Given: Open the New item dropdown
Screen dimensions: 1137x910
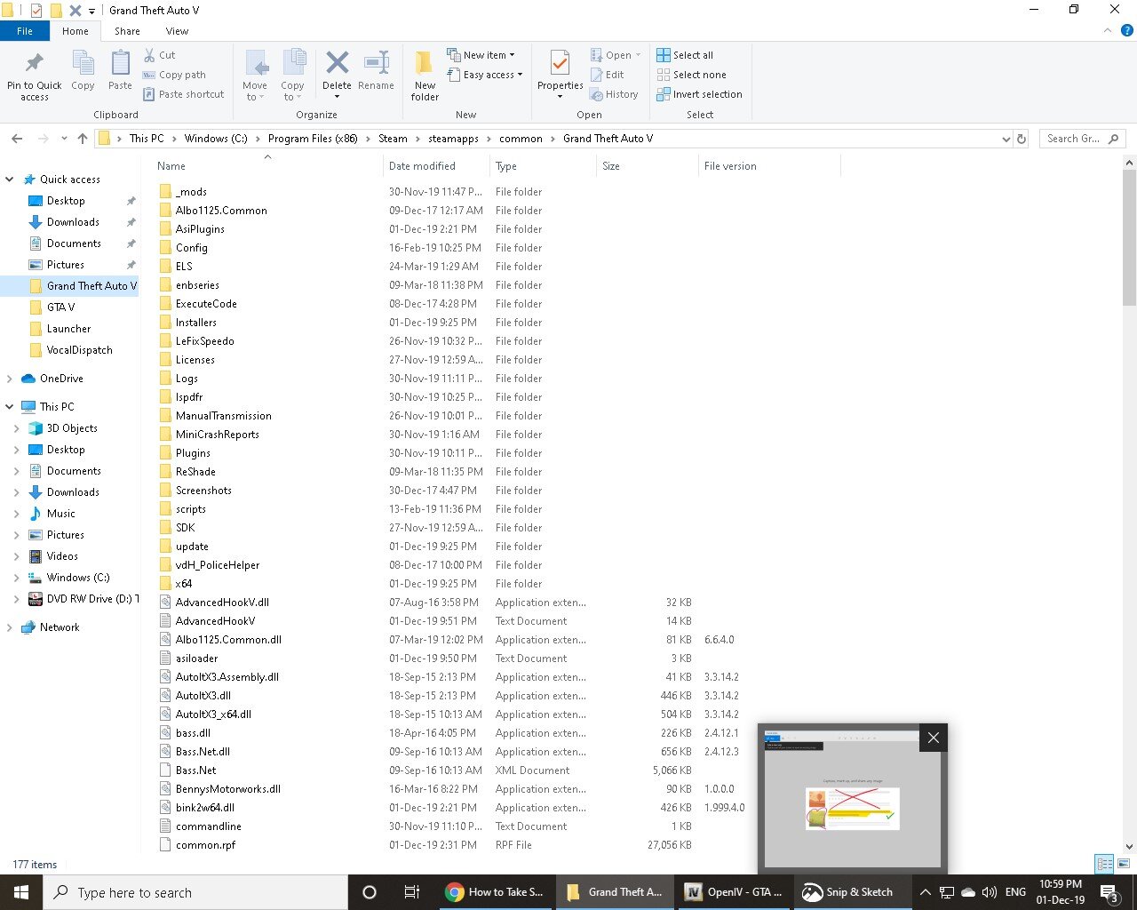Looking at the screenshot, I should [481, 55].
